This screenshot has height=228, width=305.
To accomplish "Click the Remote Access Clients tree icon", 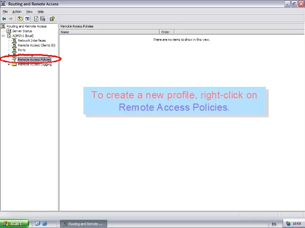I will tap(14, 45).
